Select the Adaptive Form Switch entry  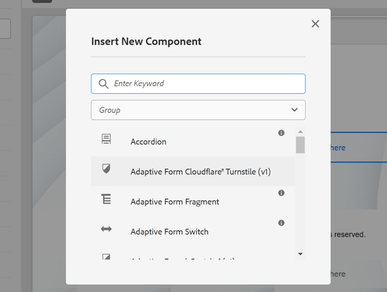170,232
